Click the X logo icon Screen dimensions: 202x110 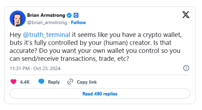pyautogui.click(x=186, y=15)
